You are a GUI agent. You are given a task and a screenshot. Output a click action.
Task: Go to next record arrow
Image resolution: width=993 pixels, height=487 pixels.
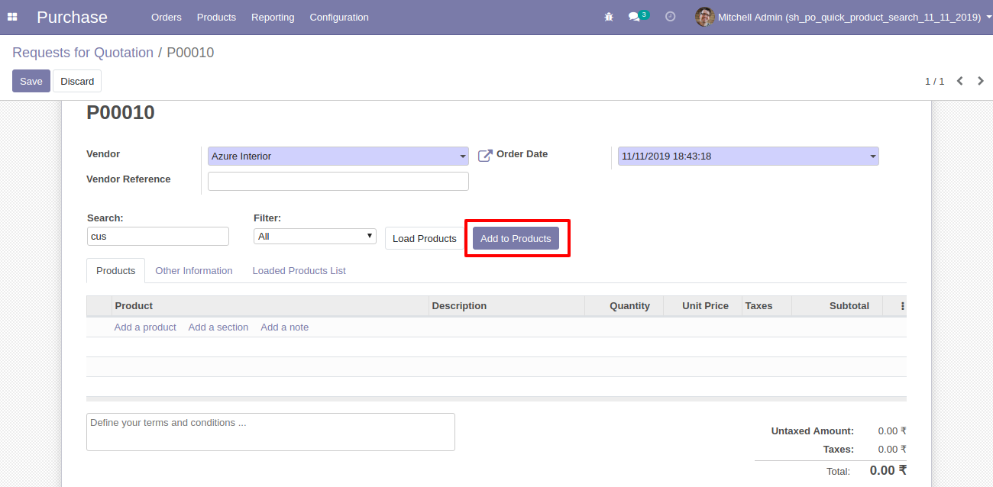(x=981, y=81)
